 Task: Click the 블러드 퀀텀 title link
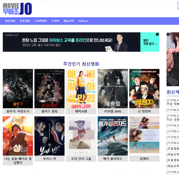tap(50, 111)
